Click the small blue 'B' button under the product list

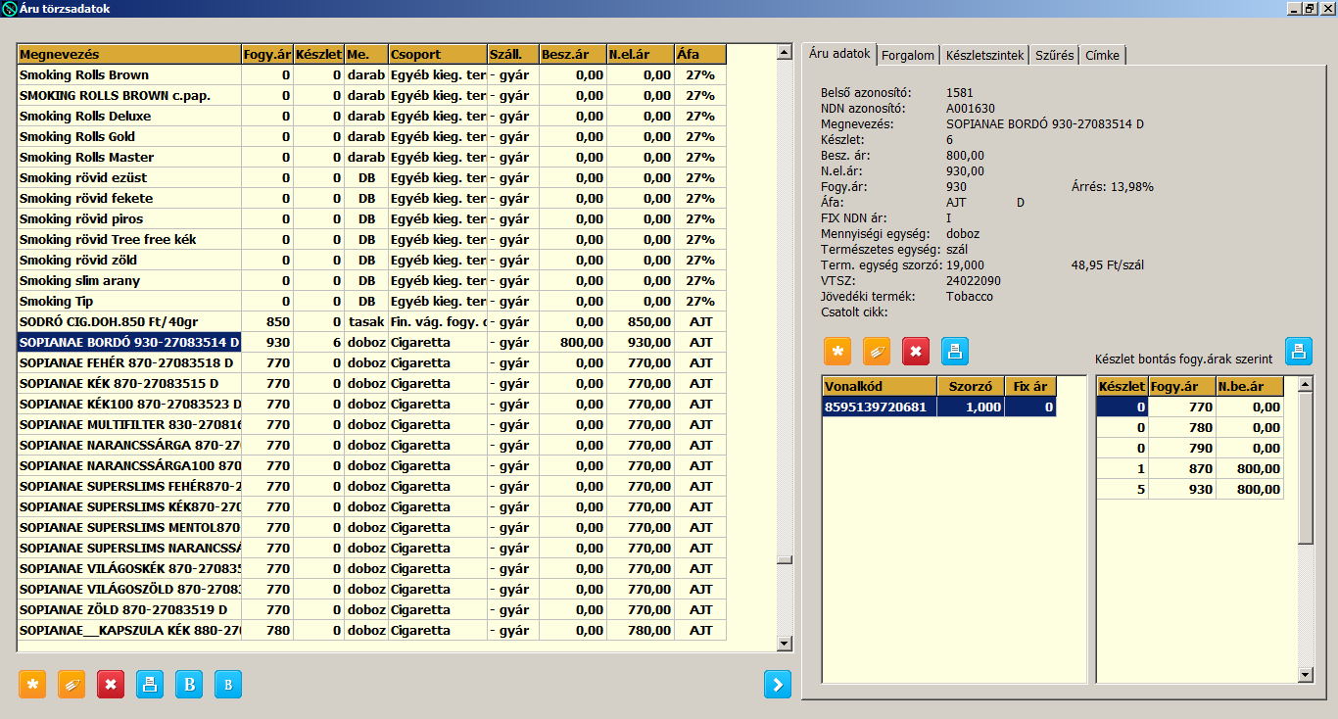[x=228, y=684]
